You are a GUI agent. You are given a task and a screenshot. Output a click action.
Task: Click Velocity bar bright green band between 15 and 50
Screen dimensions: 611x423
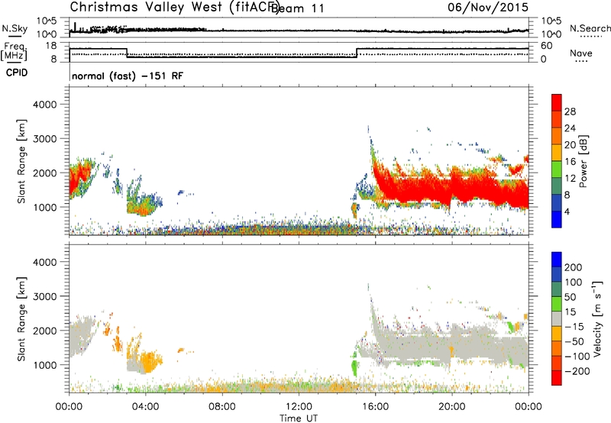(x=557, y=304)
